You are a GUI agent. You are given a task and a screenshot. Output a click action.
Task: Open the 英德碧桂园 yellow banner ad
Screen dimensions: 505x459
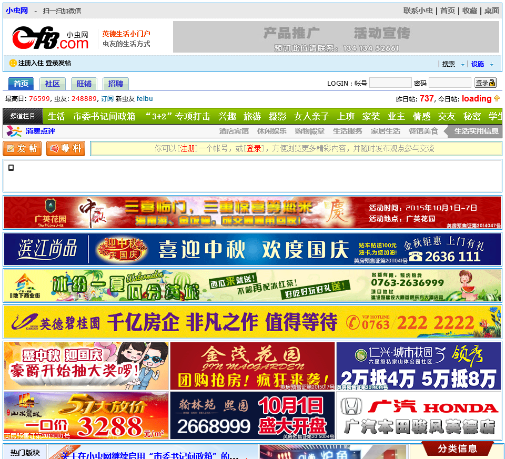coord(252,322)
